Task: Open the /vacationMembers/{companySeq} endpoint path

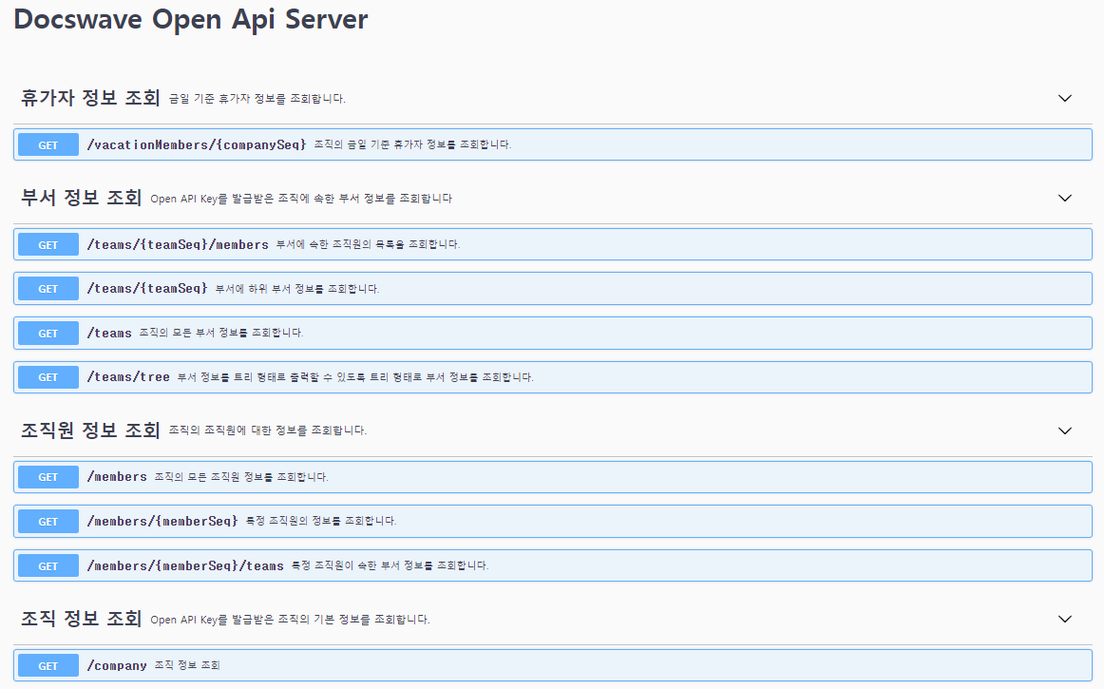Action: tap(197, 144)
